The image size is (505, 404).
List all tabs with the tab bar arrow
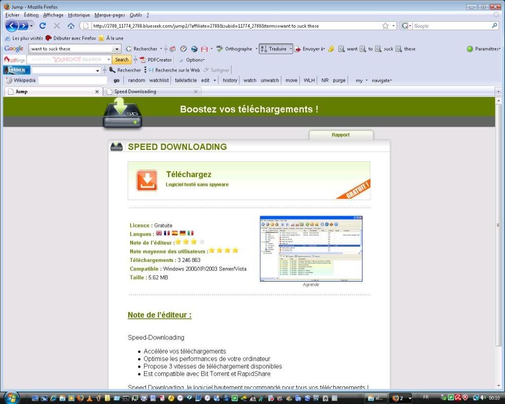coord(498,91)
